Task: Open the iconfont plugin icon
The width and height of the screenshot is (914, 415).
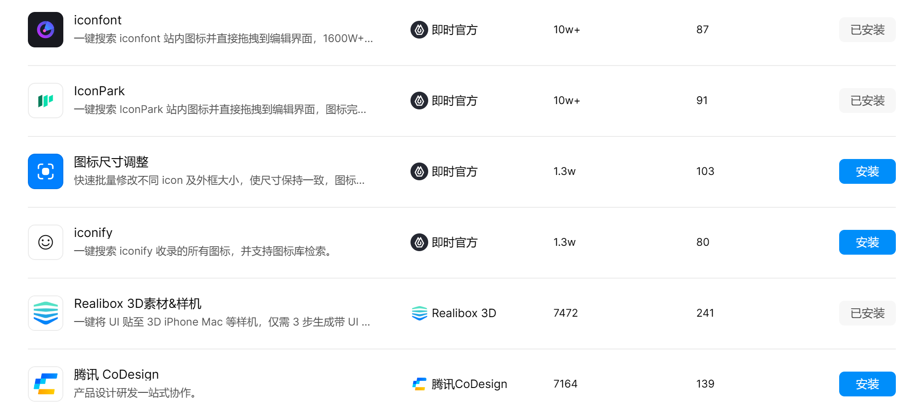Action: (x=46, y=30)
